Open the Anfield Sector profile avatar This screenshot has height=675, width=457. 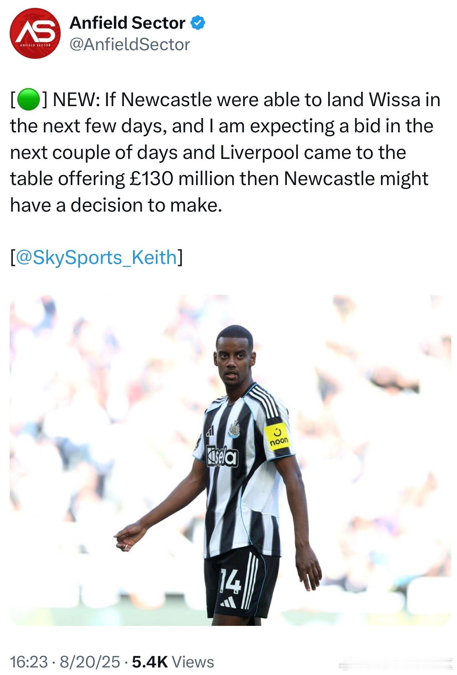coord(35,33)
